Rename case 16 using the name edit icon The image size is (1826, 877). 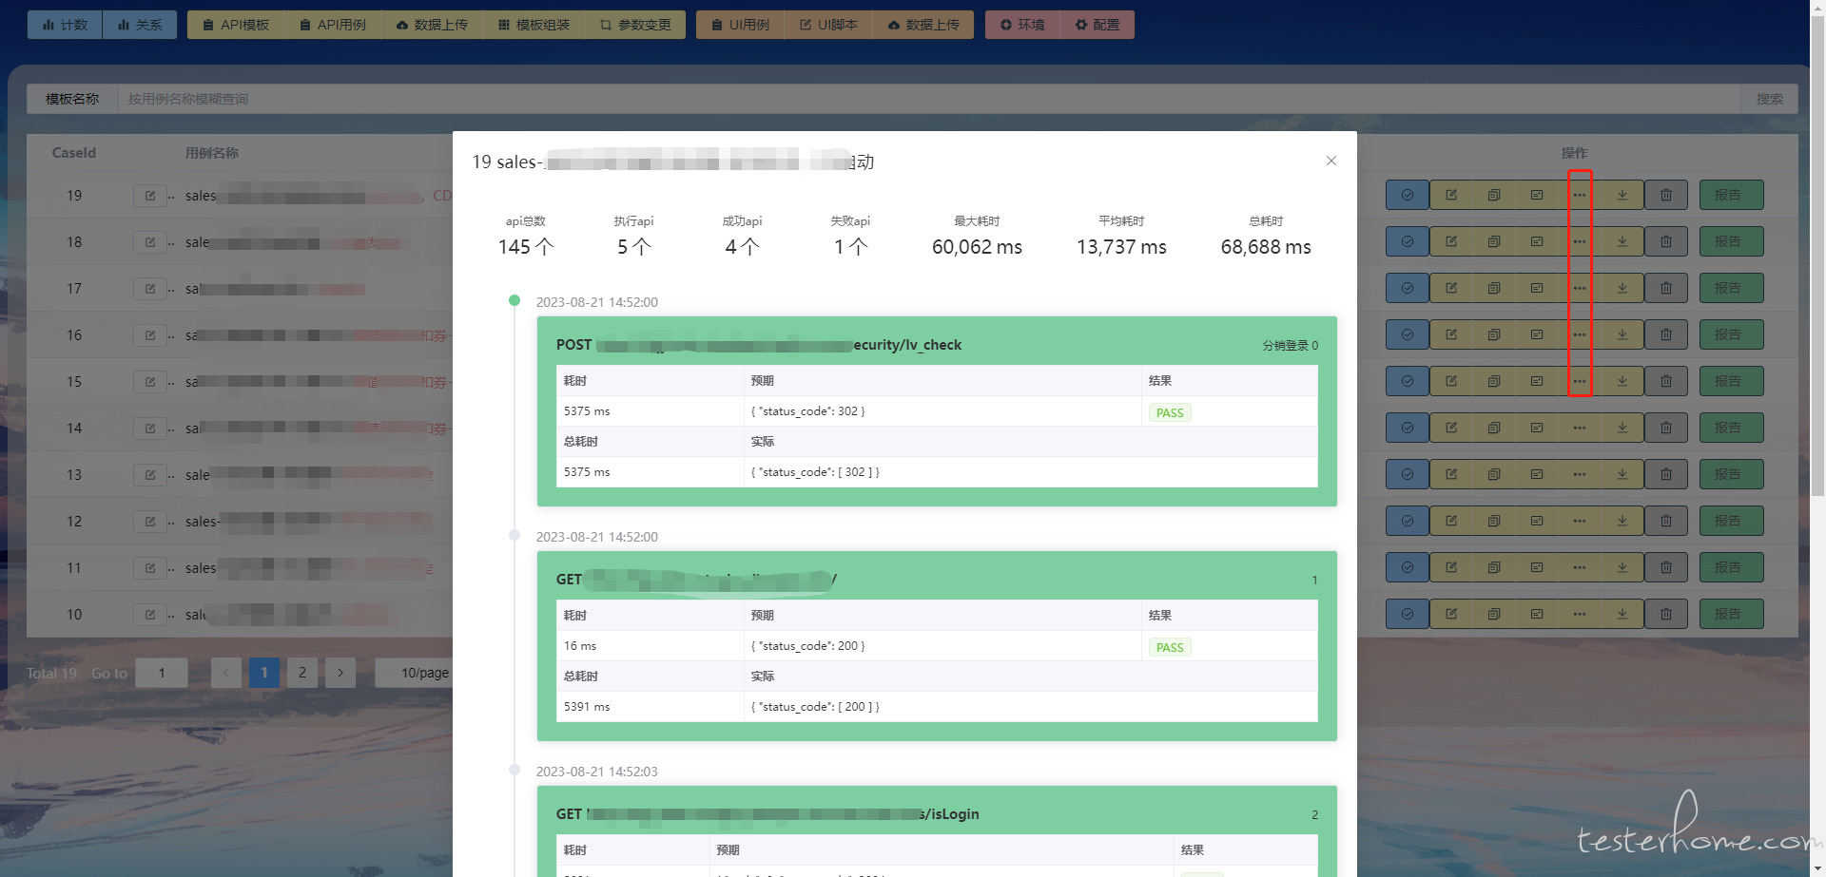coord(150,335)
